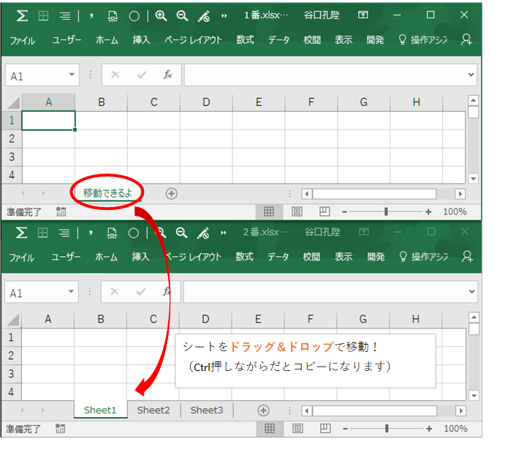527x458 pixels.
Task: Open 数式 tab in 2番.xlsx window
Action: click(244, 257)
